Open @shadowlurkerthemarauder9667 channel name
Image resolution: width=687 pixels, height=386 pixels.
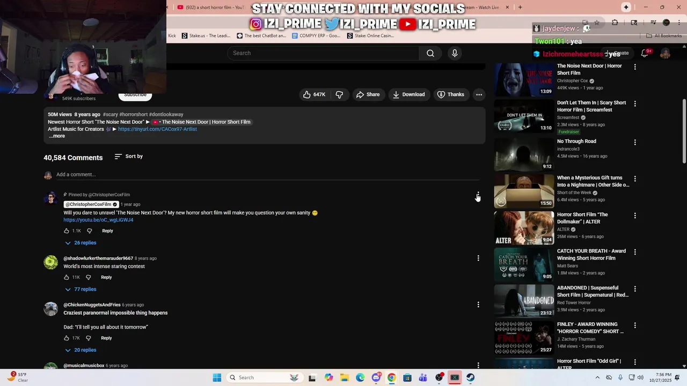pyautogui.click(x=98, y=258)
